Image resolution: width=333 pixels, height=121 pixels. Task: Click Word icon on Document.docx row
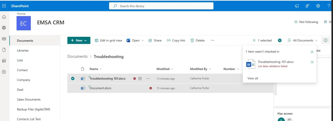(x=83, y=88)
